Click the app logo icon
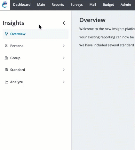Screen dimensions: 135x150 point(5,4)
